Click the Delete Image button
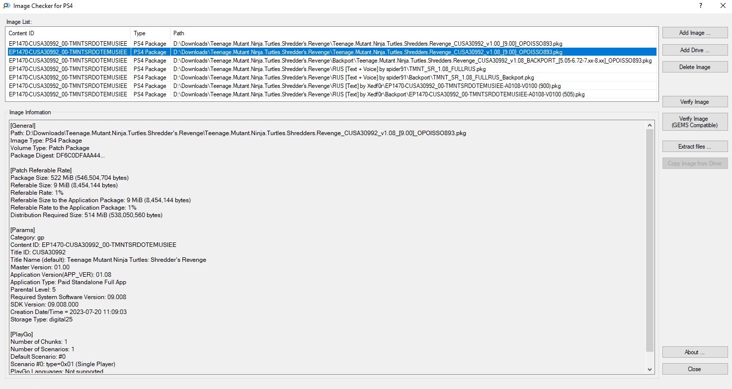Screen dimensions: 732x389 (x=695, y=67)
